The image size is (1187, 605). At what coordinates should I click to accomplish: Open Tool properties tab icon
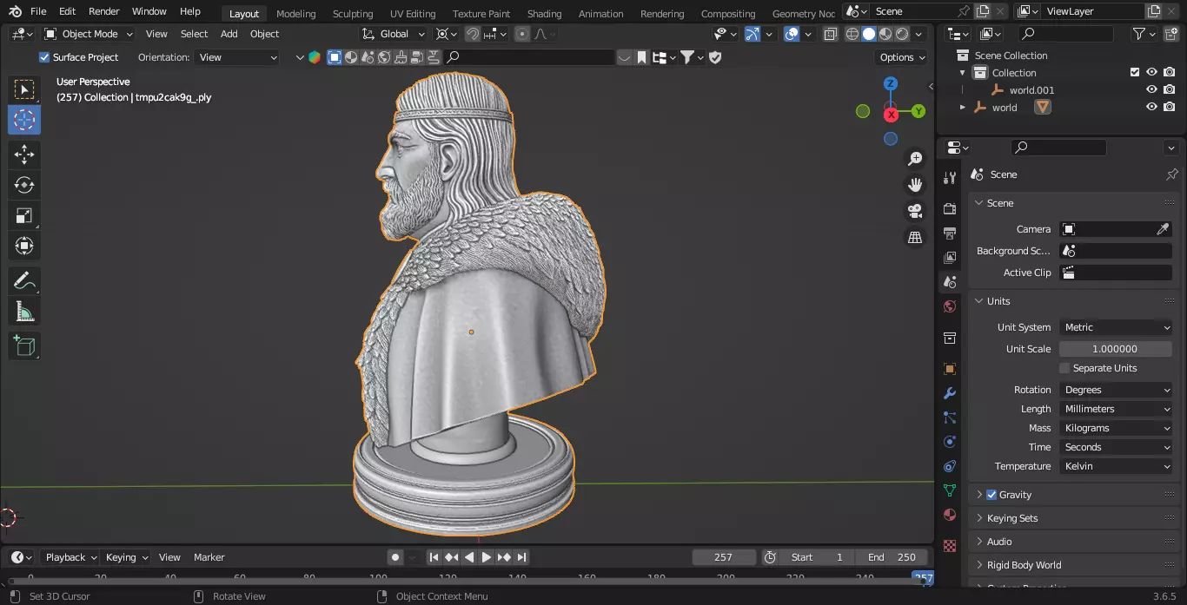950,178
